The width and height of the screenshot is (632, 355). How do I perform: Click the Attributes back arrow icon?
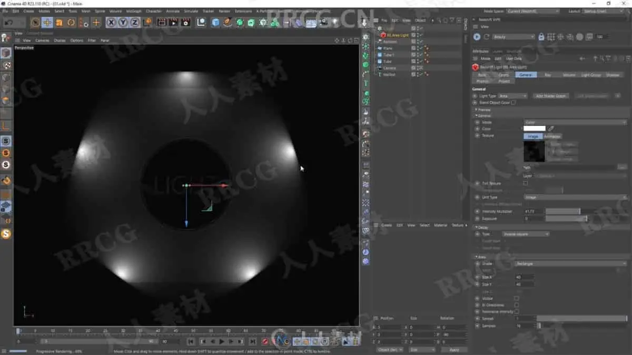click(582, 58)
